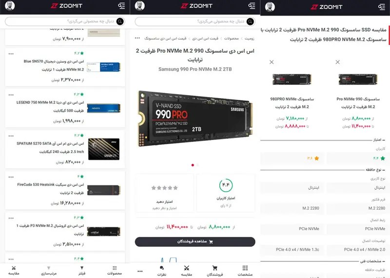Click the 980PRO NVMe product name in comparison
390x278 pixels.
(x=292, y=103)
